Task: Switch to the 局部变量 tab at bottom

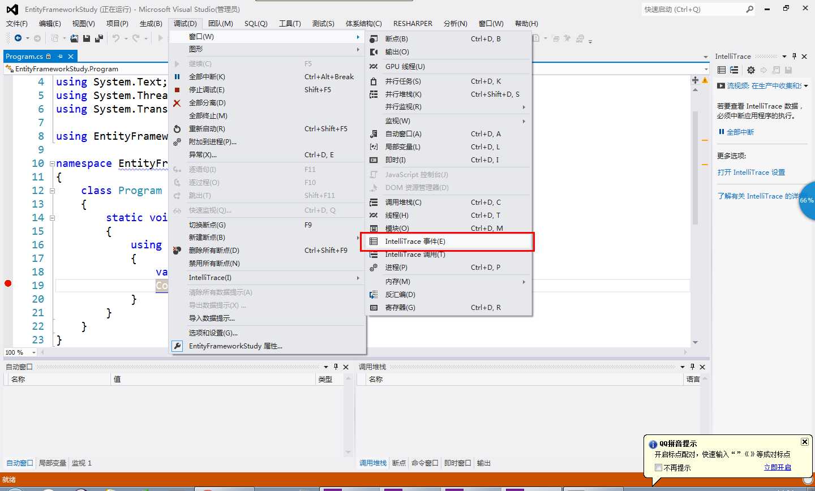Action: pyautogui.click(x=53, y=463)
